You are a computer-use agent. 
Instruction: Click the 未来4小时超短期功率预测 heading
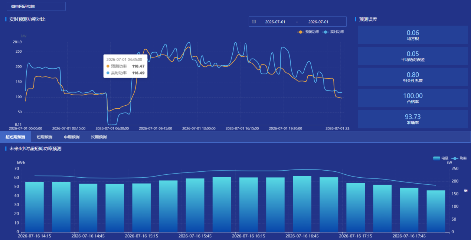tap(35, 149)
